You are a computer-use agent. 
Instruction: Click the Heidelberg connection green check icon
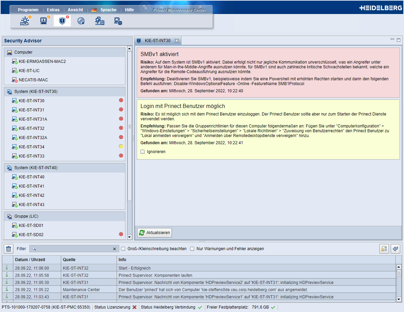[x=200, y=307]
